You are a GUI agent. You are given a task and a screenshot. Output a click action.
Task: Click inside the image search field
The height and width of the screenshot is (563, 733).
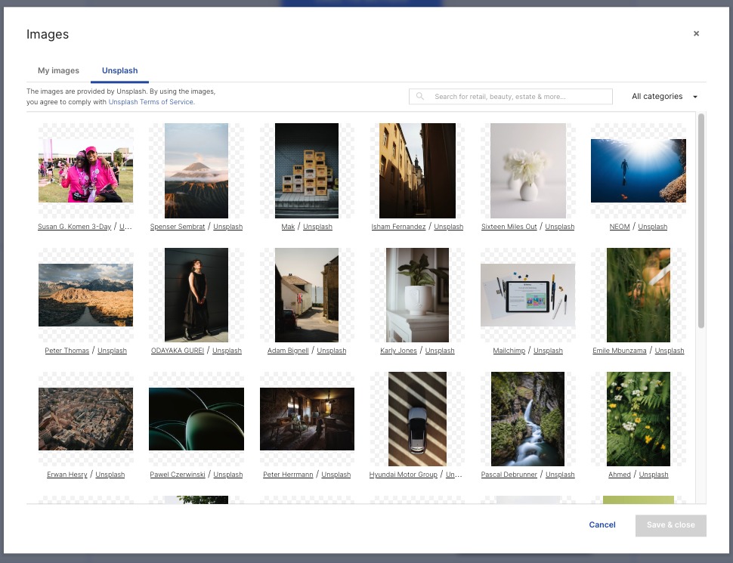521,96
